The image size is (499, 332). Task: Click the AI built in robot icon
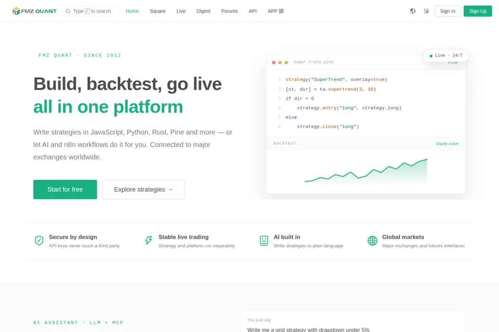[264, 241]
